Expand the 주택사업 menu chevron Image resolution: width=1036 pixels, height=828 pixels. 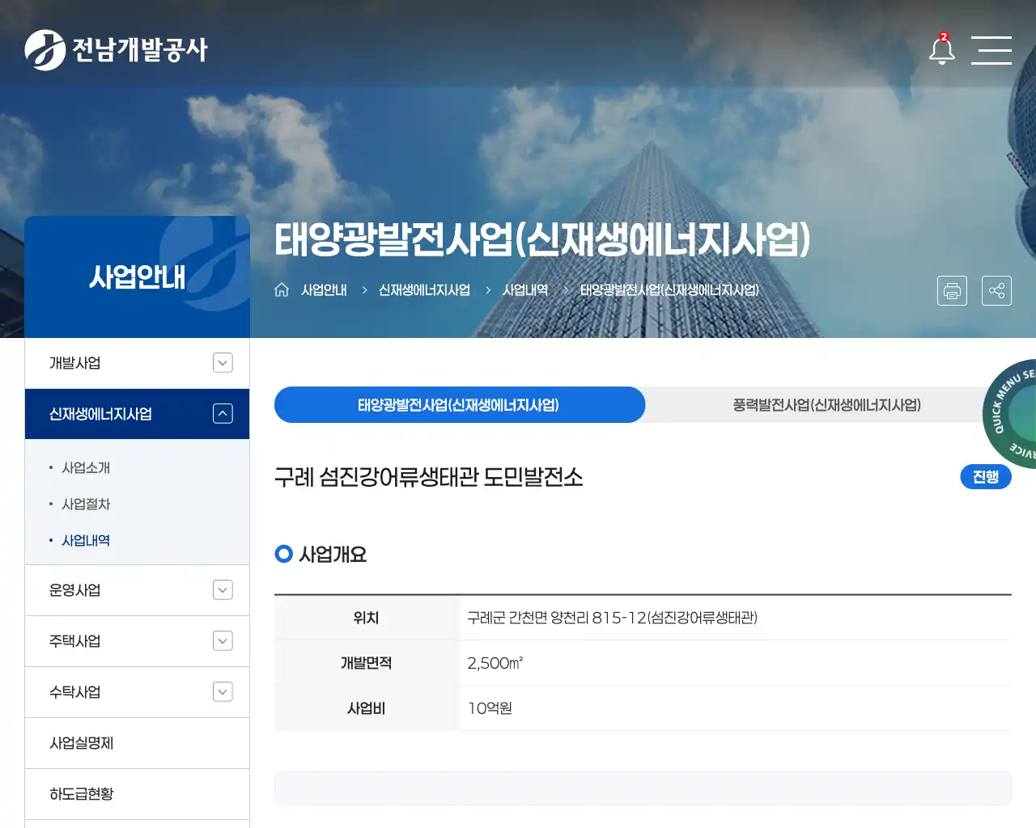click(x=223, y=641)
